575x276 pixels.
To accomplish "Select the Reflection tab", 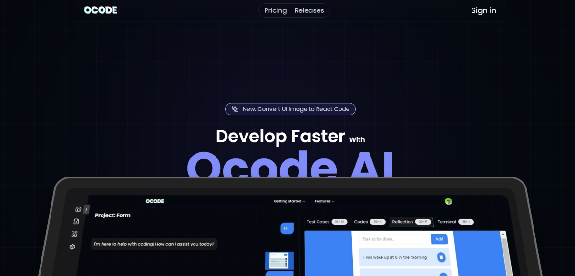I will 411,221.
